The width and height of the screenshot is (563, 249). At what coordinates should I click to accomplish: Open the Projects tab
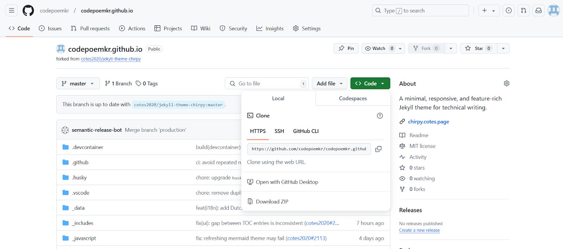coord(168,28)
